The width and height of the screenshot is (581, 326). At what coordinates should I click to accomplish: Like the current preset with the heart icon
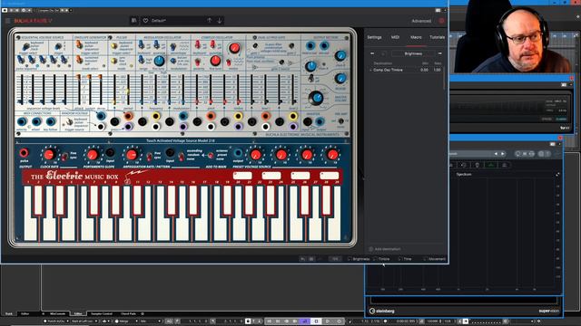[x=145, y=20]
